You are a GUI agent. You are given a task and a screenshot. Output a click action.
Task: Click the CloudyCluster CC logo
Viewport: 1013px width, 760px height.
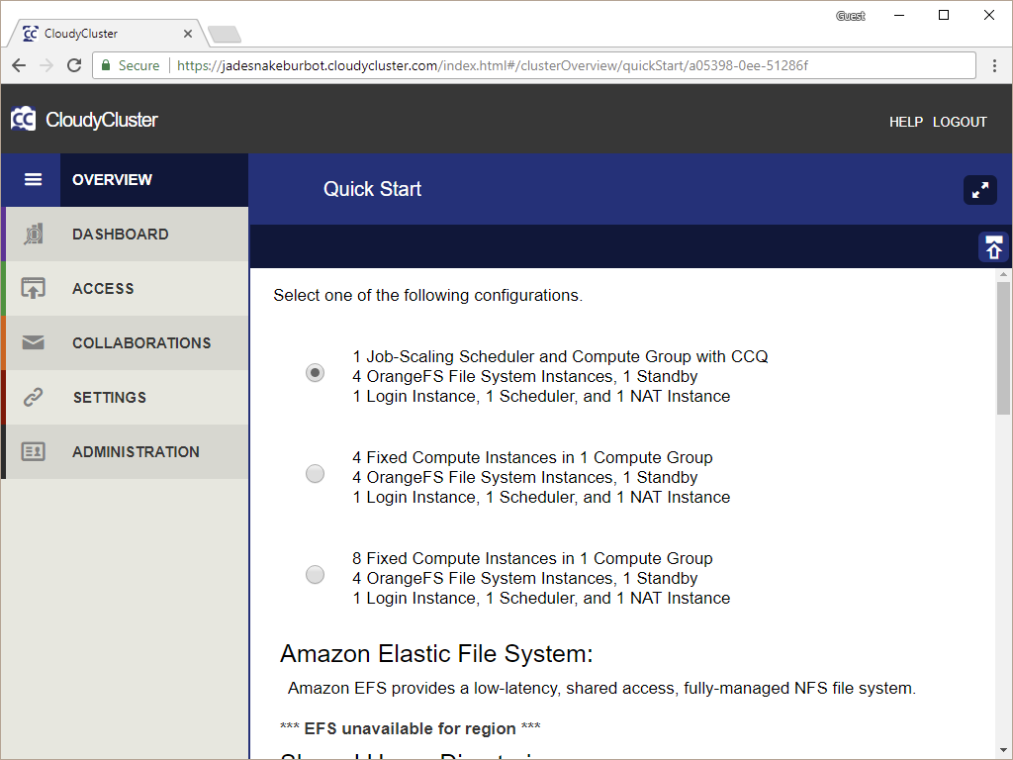click(x=22, y=119)
